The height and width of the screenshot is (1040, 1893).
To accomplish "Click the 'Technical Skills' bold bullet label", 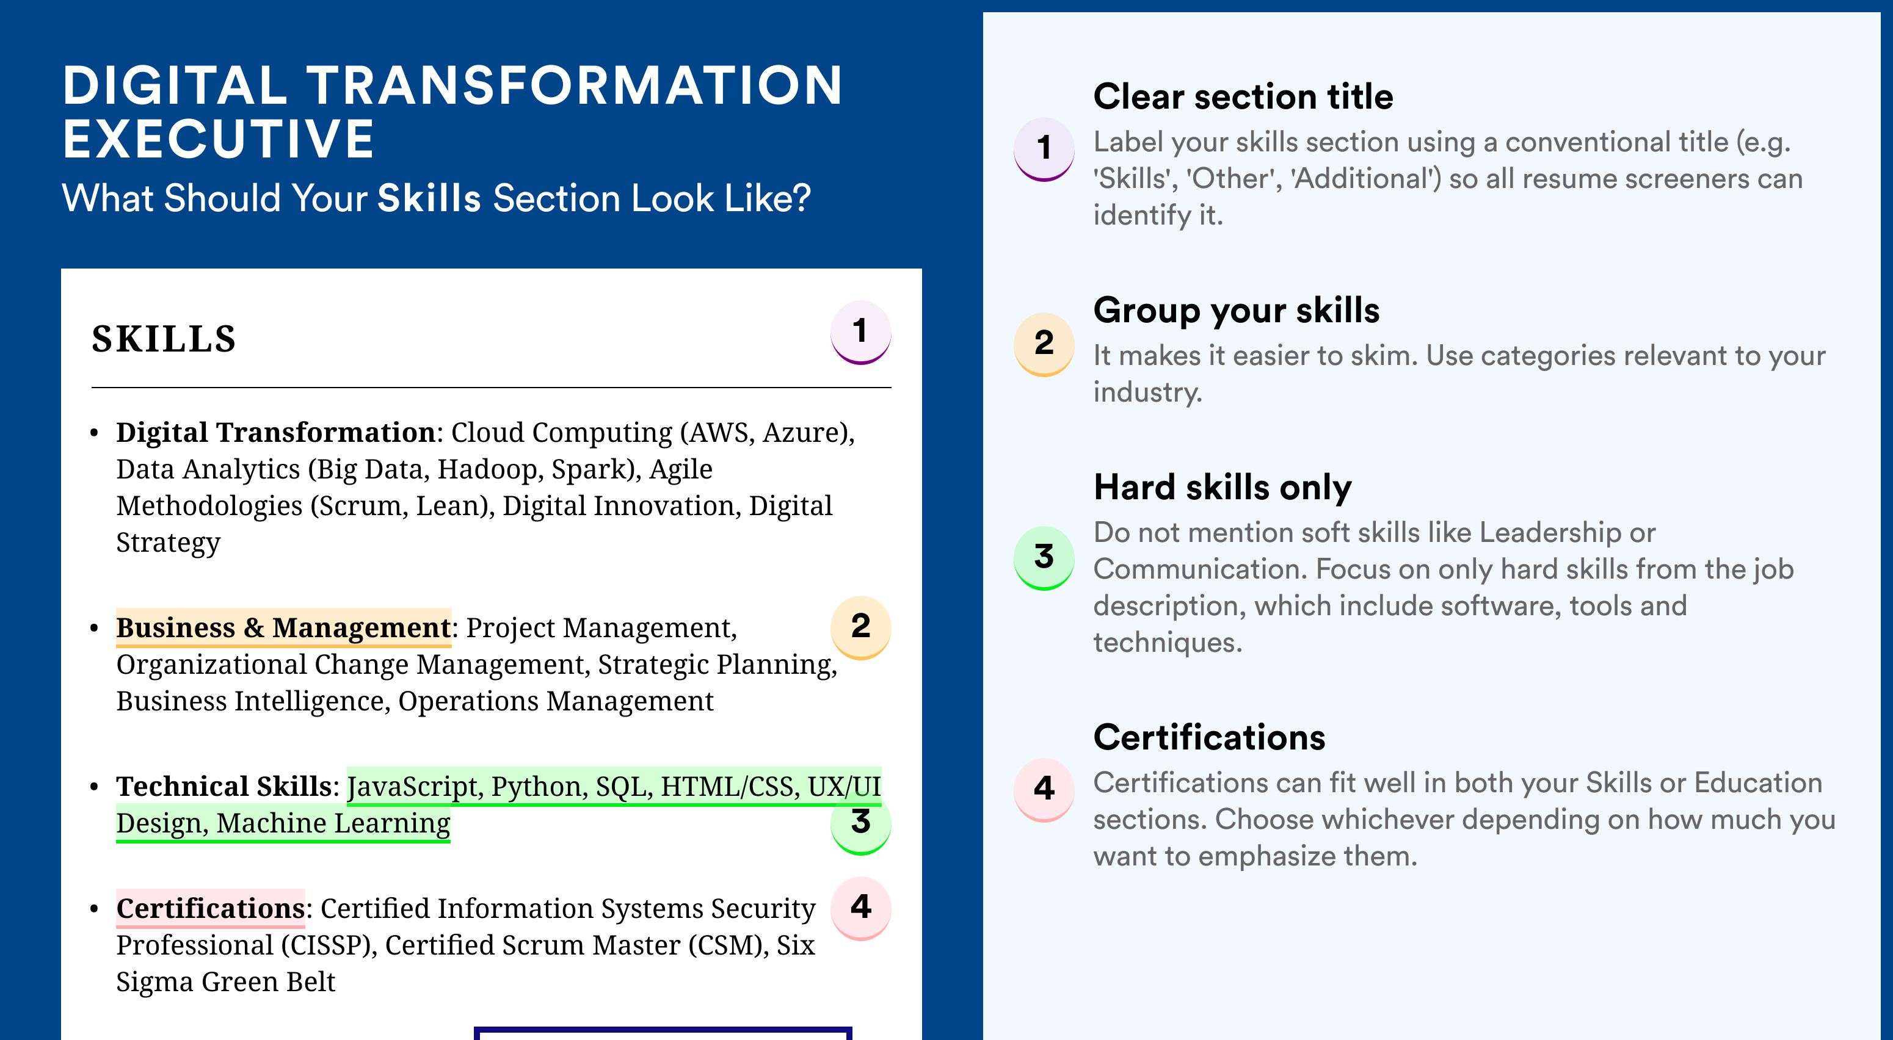I will click(x=224, y=787).
